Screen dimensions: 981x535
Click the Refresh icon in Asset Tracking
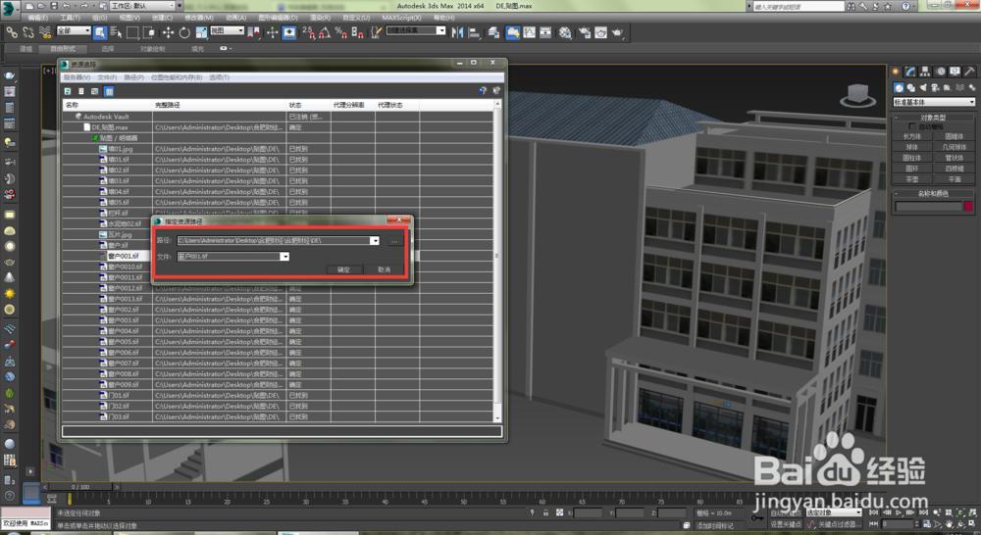pos(68,91)
